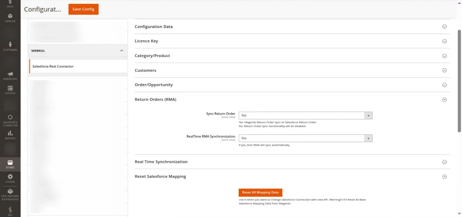The height and width of the screenshot is (217, 462).
Task: Expand the Configuration Data section arrow
Action: [444, 27]
